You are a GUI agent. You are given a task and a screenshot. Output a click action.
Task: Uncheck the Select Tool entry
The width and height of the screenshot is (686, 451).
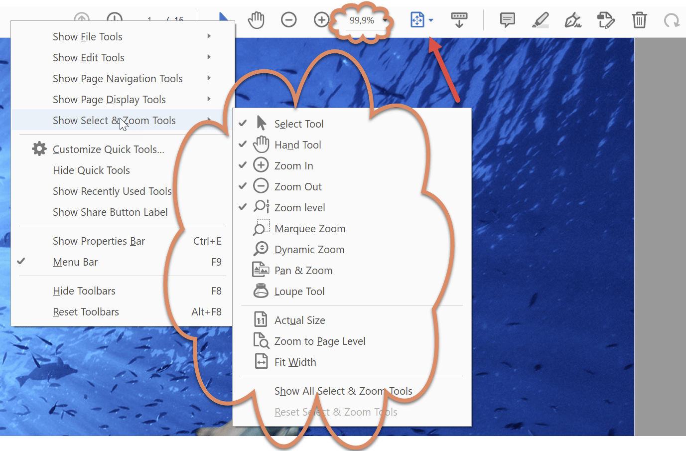pos(299,124)
